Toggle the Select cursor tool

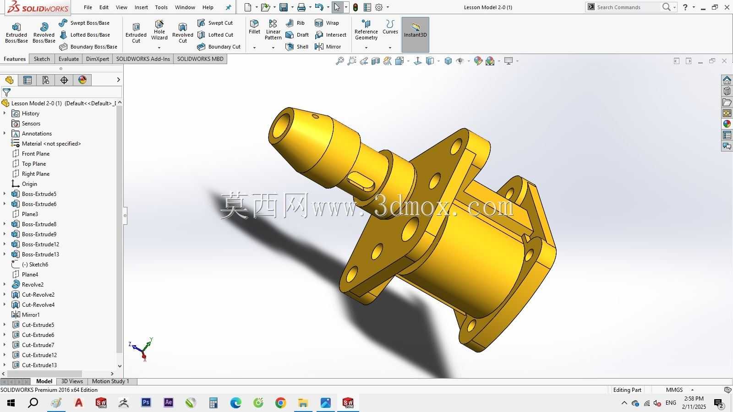coord(337,7)
